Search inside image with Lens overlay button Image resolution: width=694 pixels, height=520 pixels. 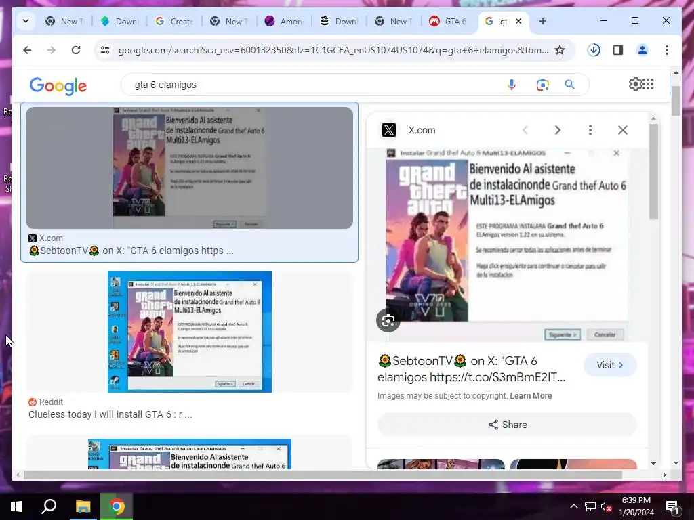[388, 320]
